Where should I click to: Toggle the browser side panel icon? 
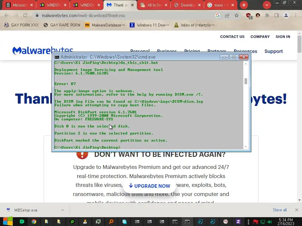pos(277,15)
